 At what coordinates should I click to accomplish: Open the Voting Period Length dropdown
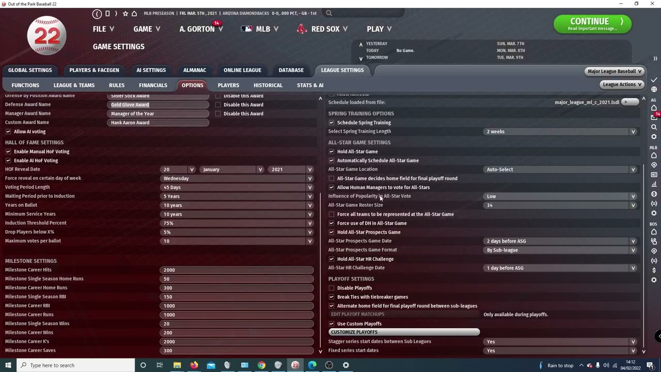[237, 188]
